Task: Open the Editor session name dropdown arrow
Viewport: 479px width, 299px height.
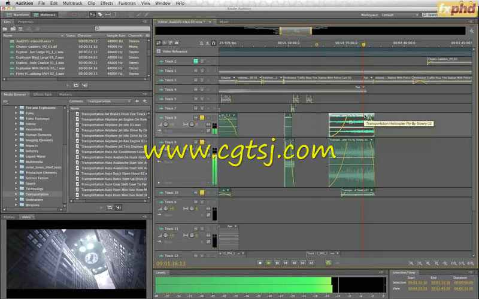Action: (x=210, y=22)
